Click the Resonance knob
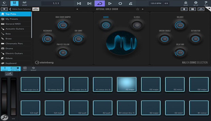The height and width of the screenshot is (121, 211). [x=47, y=39]
